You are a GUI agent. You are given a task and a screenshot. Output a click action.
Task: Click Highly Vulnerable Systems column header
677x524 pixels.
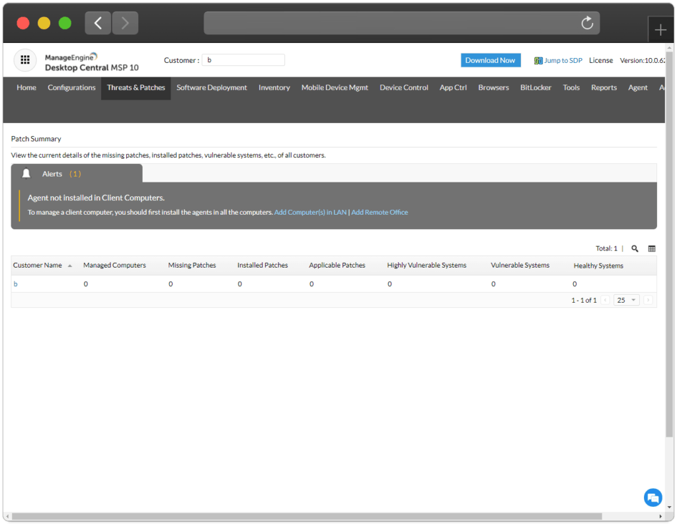tap(426, 266)
